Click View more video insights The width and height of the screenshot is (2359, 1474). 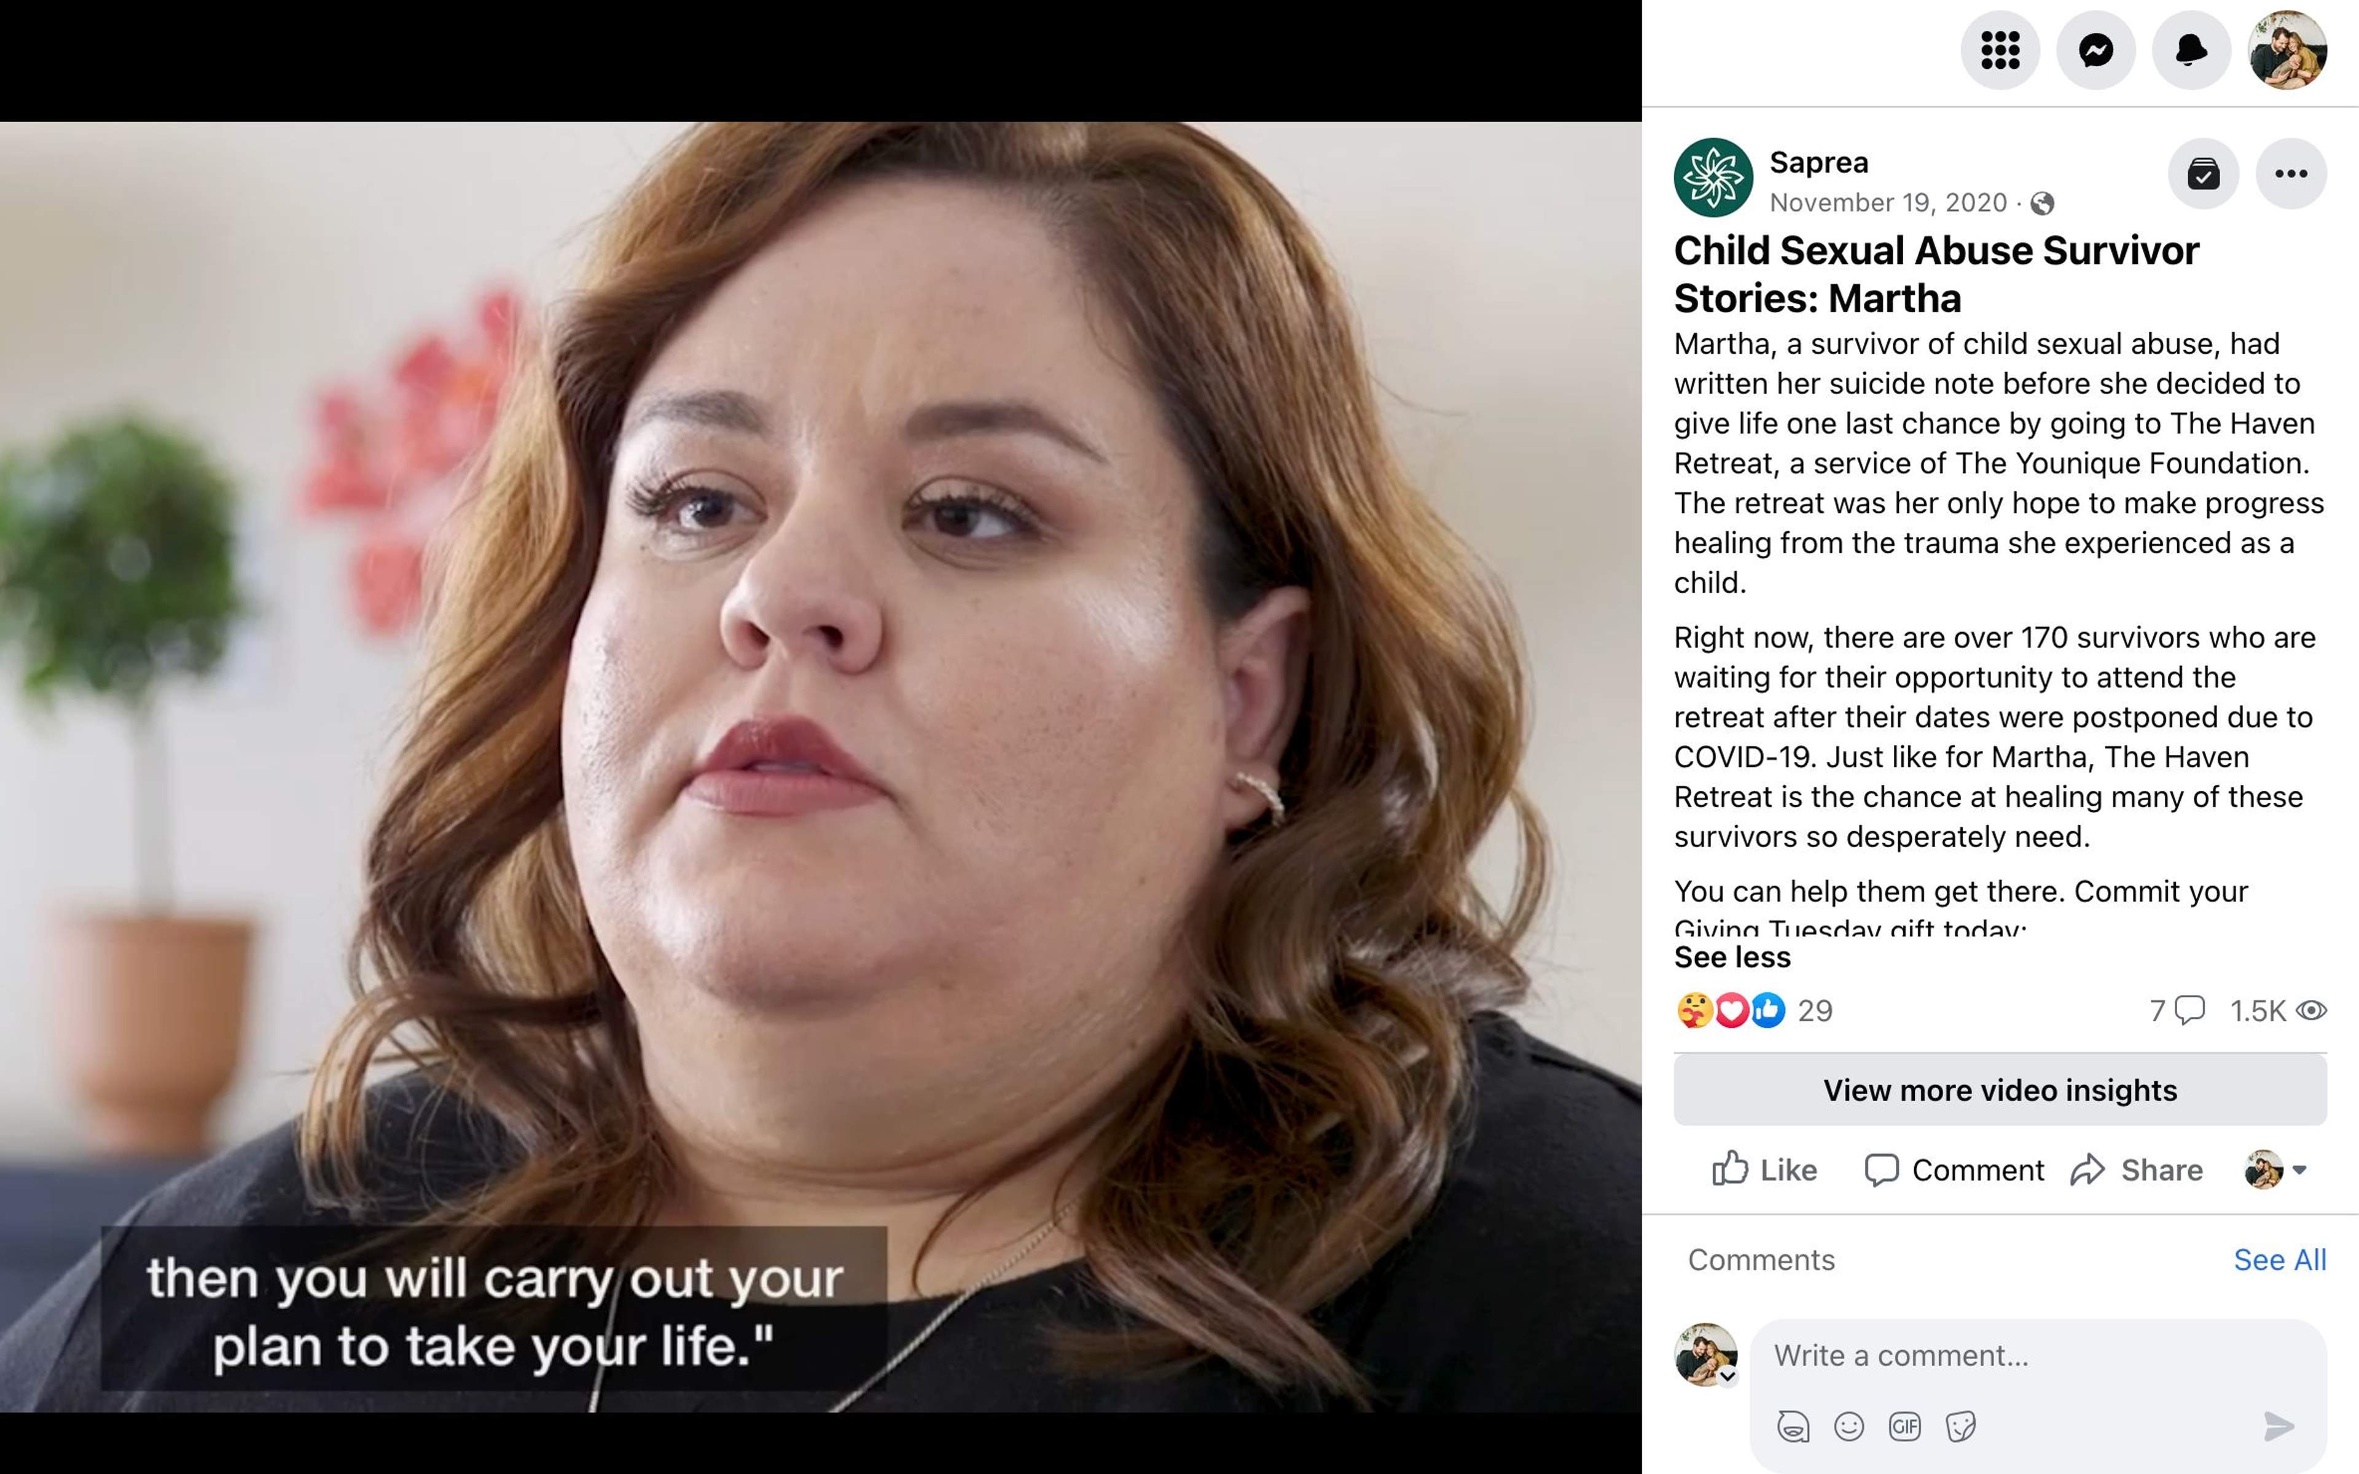[x=1999, y=1090]
